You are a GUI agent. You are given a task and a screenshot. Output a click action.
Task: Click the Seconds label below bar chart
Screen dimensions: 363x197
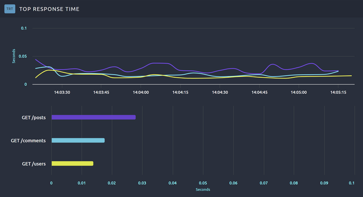click(x=203, y=189)
